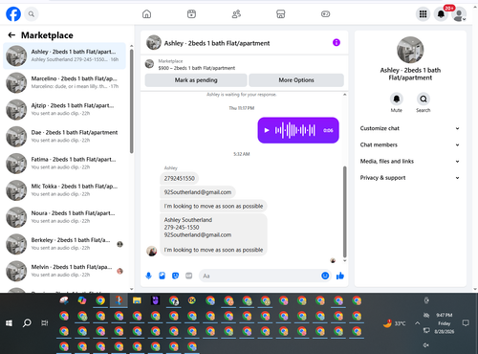Send a thumbs-up like
The image size is (478, 354).
click(340, 276)
